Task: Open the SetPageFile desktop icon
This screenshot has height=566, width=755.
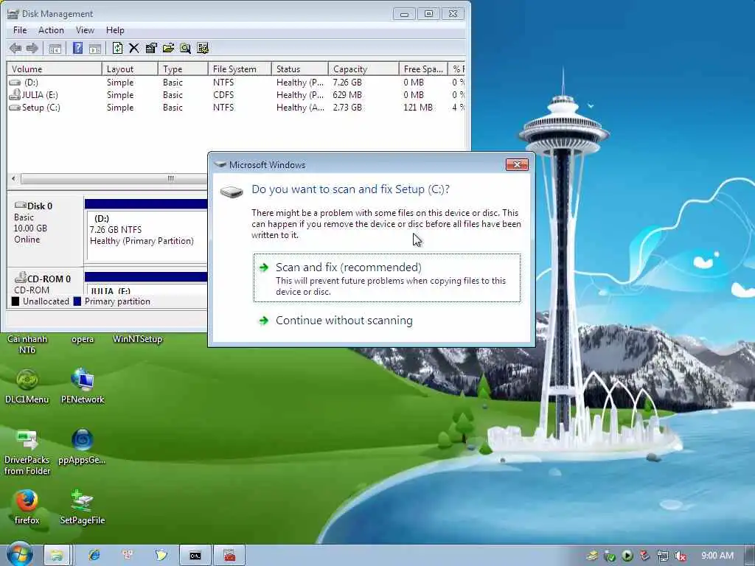Action: [x=83, y=507]
